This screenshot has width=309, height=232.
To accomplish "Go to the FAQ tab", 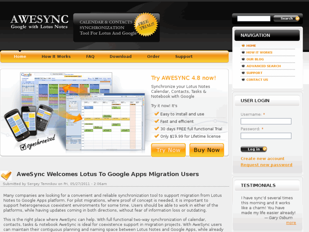I will pyautogui.click(x=90, y=57).
